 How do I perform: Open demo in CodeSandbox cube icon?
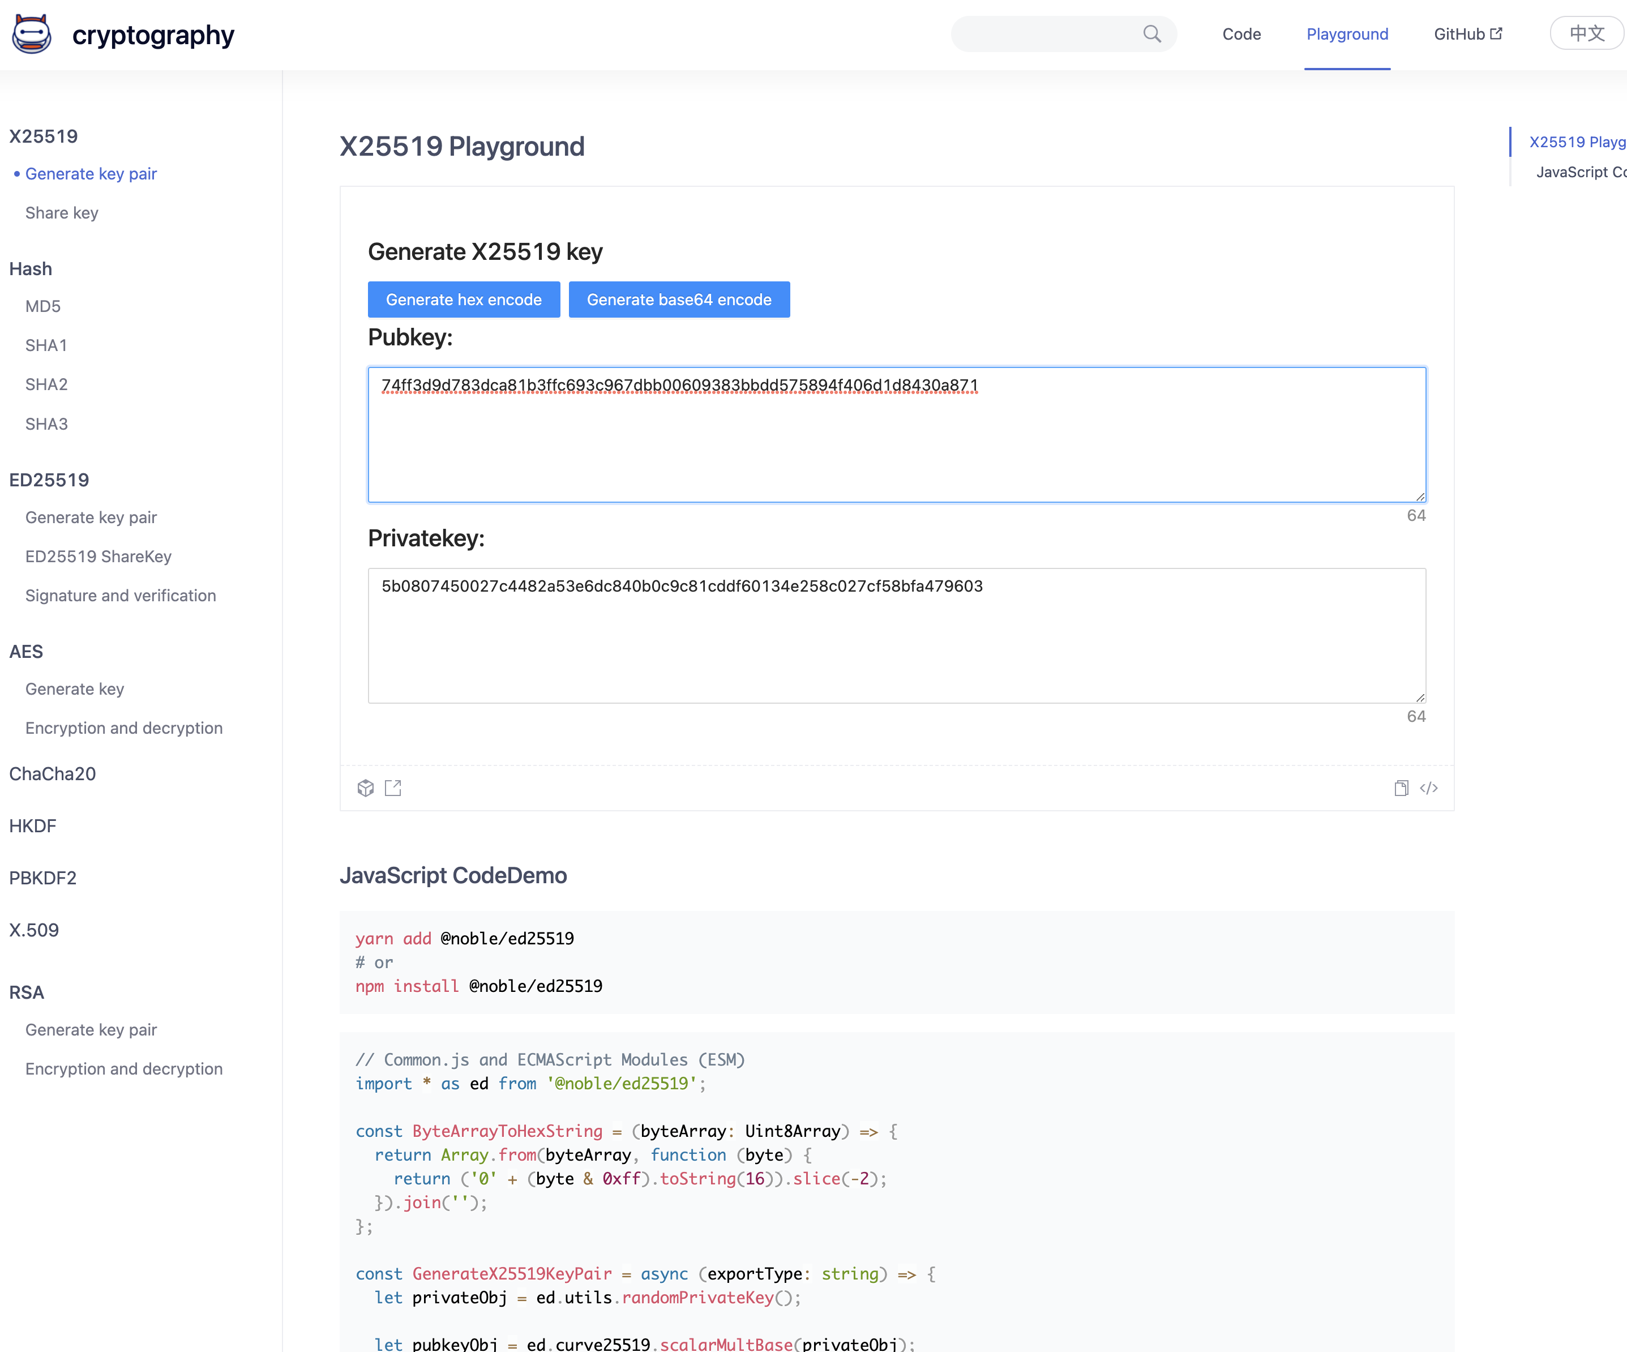coord(366,788)
